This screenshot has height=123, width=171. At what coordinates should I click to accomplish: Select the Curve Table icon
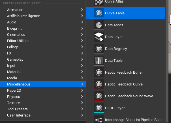point(99,13)
